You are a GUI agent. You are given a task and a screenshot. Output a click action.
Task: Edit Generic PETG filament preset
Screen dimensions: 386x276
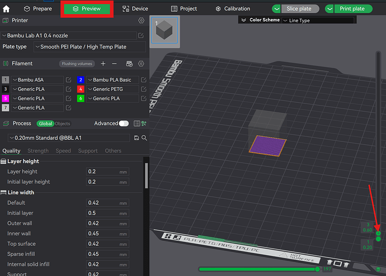144,89
